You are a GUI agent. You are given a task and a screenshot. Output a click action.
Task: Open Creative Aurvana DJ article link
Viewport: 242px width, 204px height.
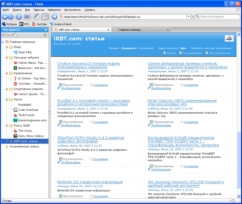[88, 65]
